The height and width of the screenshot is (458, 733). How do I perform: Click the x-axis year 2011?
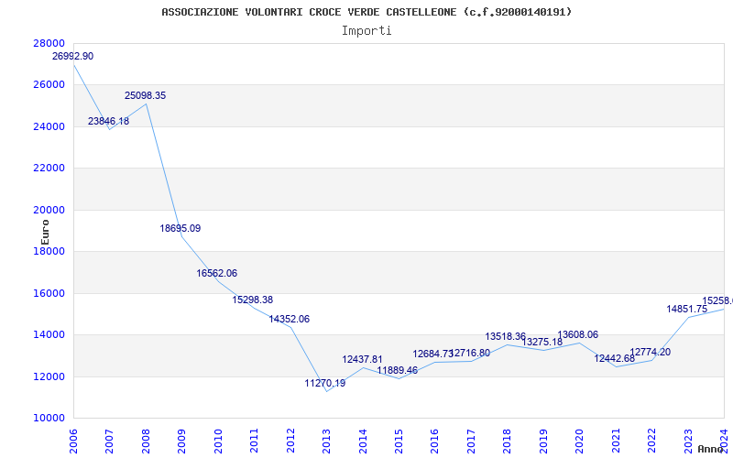pos(254,441)
